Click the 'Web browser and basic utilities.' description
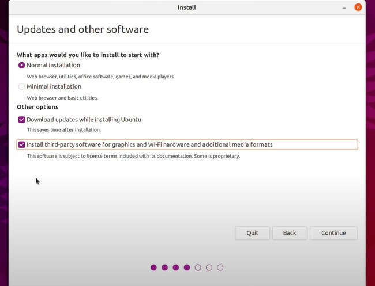This screenshot has width=375, height=286. click(62, 98)
